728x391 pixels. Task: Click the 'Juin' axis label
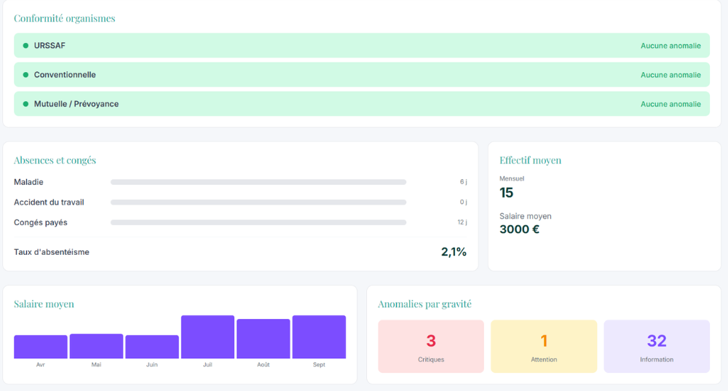point(152,365)
